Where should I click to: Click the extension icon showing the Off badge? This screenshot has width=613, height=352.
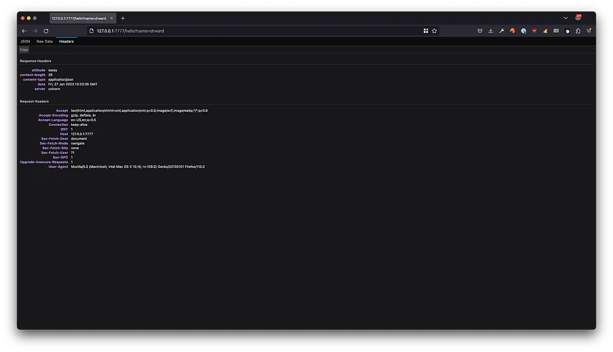click(578, 17)
